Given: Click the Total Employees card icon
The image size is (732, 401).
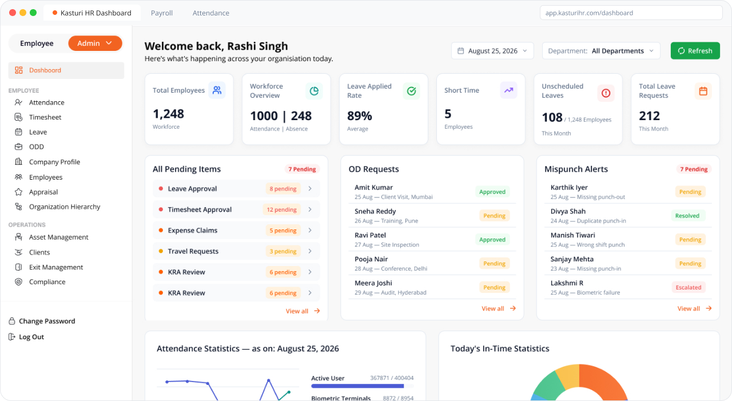Looking at the screenshot, I should [217, 90].
